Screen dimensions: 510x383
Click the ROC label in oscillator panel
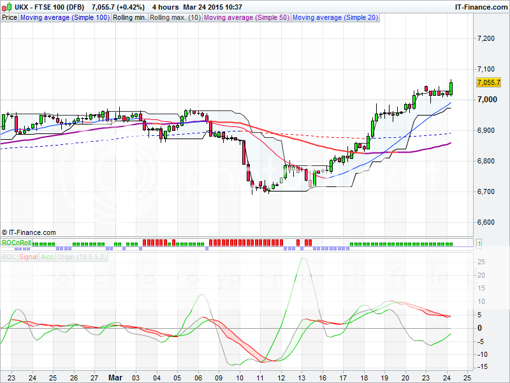click(8, 257)
